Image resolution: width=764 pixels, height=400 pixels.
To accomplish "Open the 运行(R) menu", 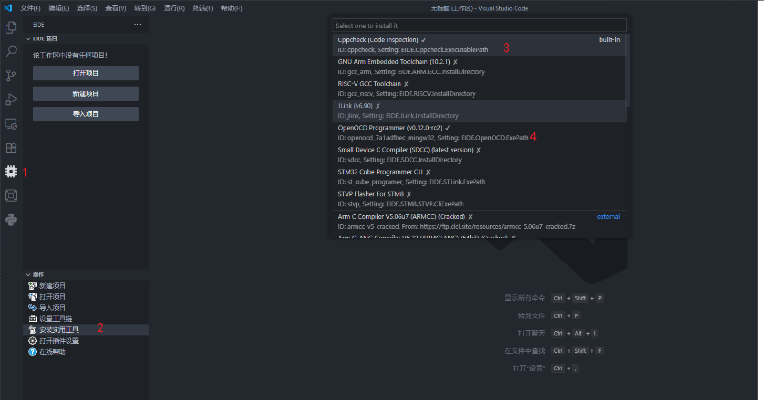I will click(x=174, y=8).
